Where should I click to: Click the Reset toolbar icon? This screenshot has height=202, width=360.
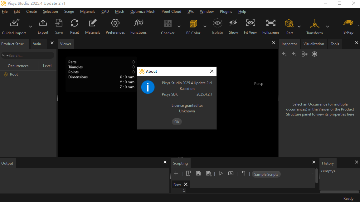coord(74,23)
